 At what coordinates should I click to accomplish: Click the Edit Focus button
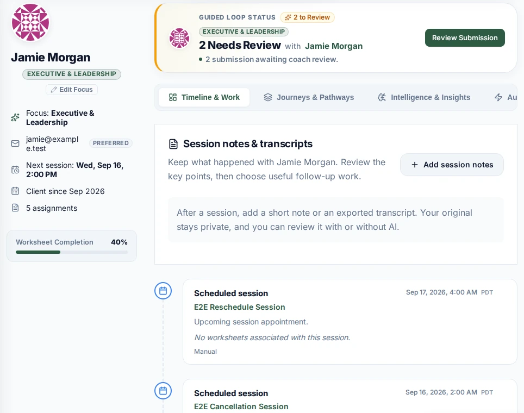(x=72, y=90)
